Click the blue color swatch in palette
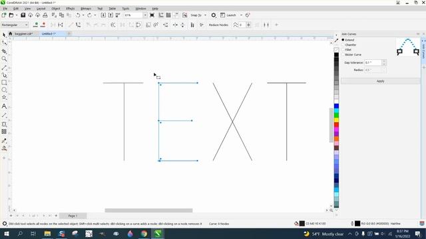The height and width of the screenshot is (239, 426). (x=336, y=106)
